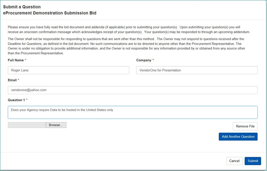Submit the question form
Viewport: 267px width, 171px height.
point(253,161)
